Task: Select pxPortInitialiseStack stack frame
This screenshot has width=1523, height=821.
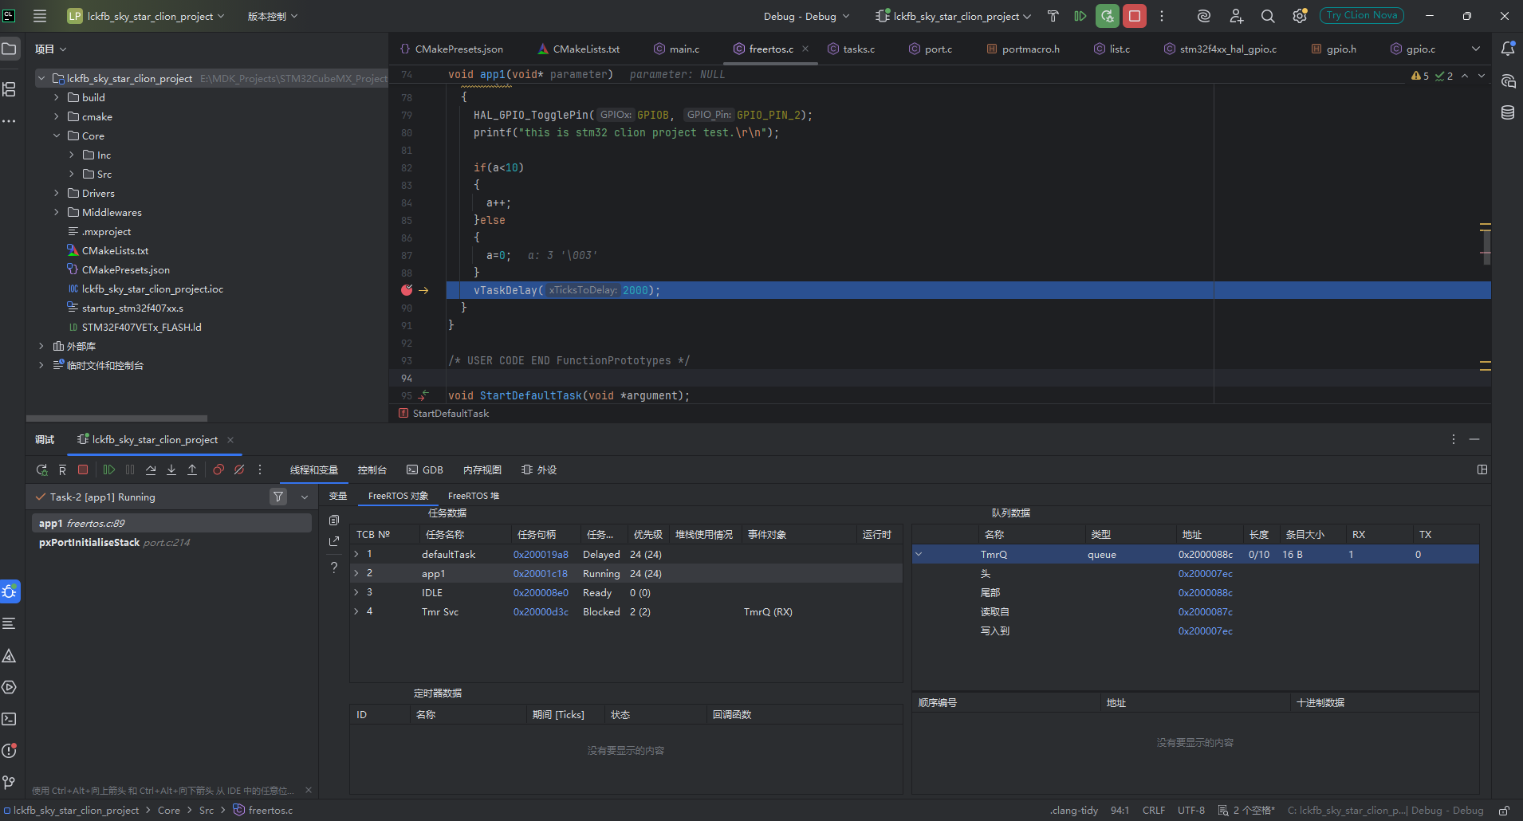Action: coord(171,542)
